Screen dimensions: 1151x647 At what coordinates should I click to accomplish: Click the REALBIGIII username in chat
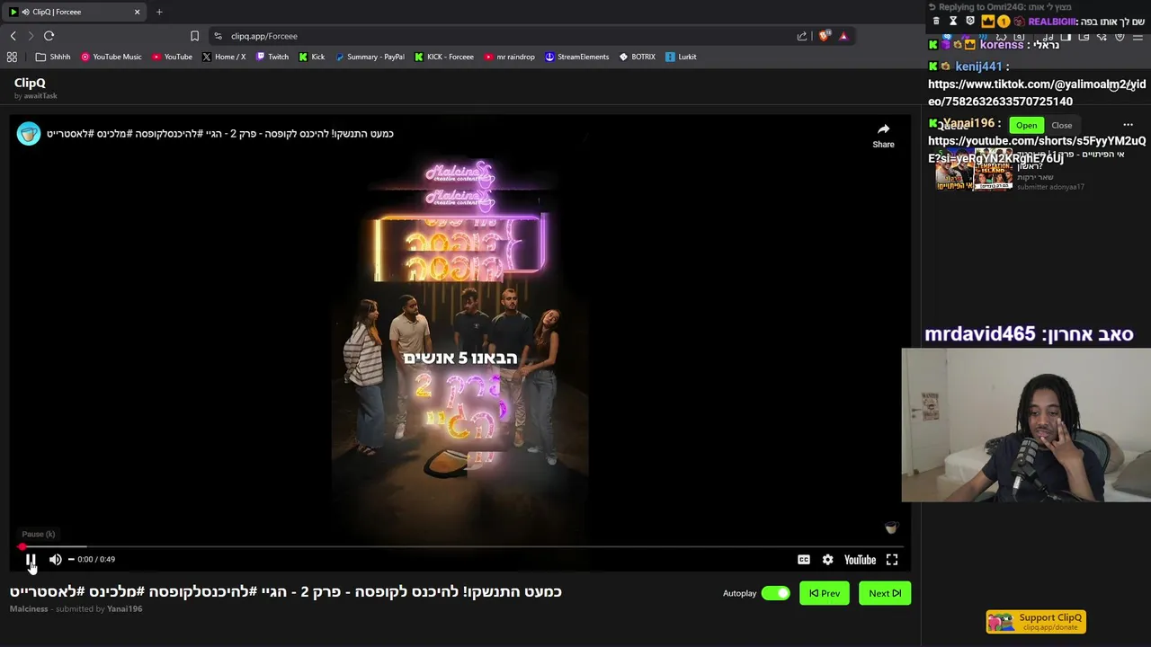pos(1052,22)
